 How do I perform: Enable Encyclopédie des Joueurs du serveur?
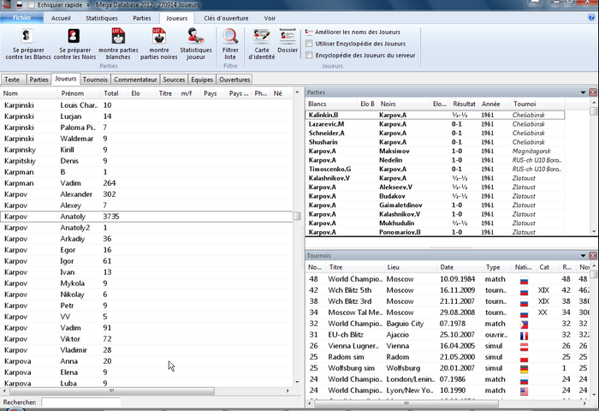pos(309,55)
